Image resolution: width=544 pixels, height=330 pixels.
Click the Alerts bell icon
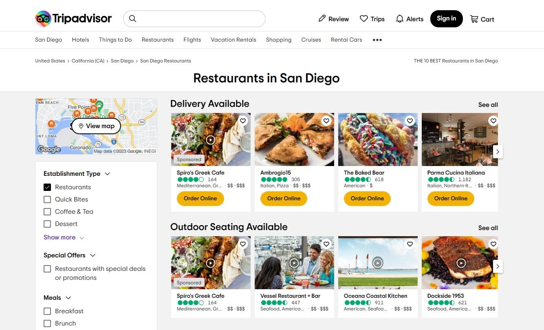point(399,19)
